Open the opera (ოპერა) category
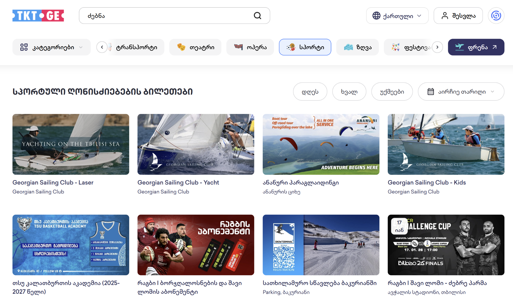Viewport: 513px width, 298px height. [x=250, y=47]
